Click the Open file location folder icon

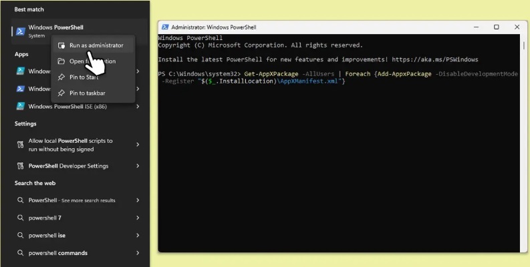61,61
